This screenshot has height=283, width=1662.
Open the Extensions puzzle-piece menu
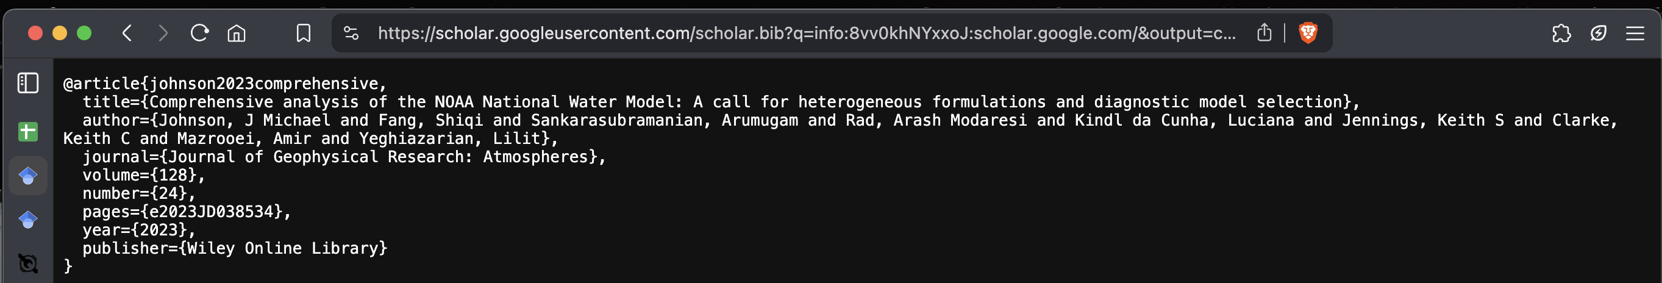pos(1561,33)
